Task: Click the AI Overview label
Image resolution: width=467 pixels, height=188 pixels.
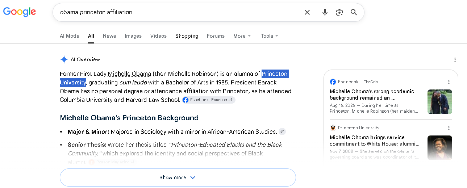Action: [x=85, y=59]
